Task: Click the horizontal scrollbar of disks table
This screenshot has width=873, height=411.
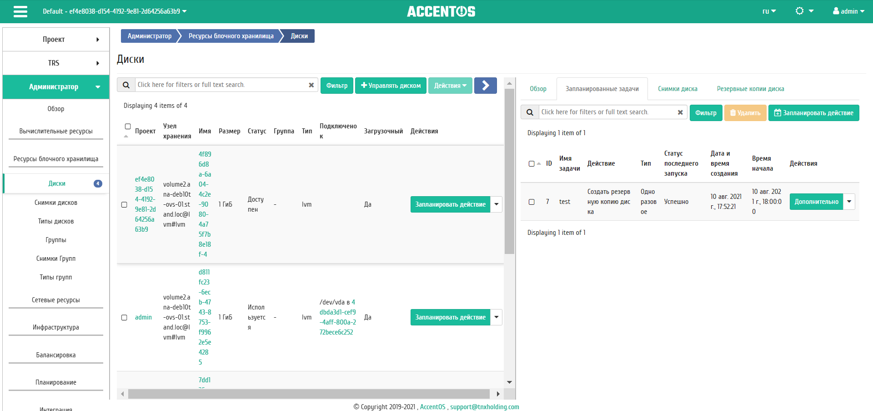Action: [x=309, y=394]
